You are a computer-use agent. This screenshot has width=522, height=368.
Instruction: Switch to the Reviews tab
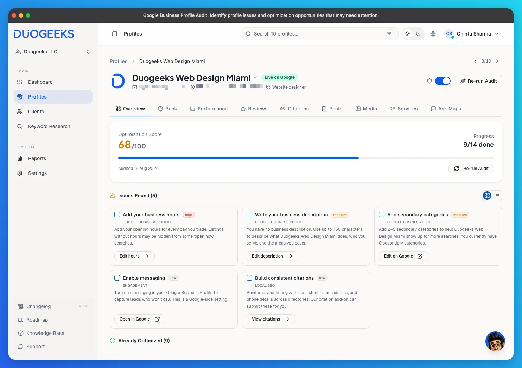[254, 109]
